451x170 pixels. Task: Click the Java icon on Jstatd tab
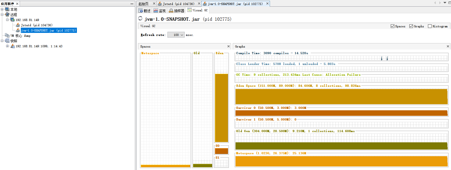(x=160, y=4)
